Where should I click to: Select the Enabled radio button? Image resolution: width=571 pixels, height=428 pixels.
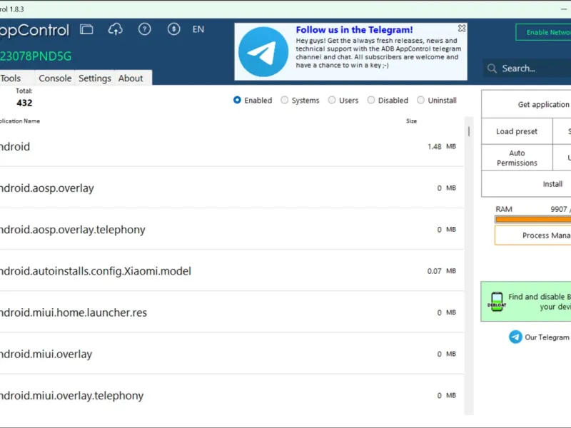pyautogui.click(x=237, y=100)
